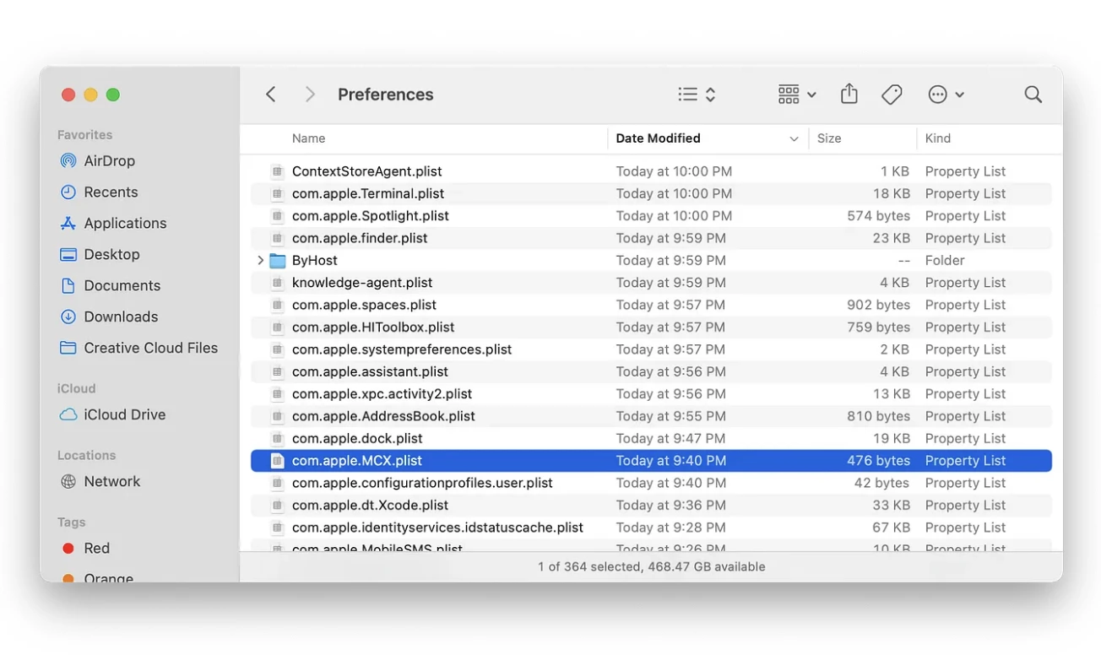Viewport: 1101px width, 655px height.
Task: Click the Favorites sidebar heading
Action: coord(84,135)
